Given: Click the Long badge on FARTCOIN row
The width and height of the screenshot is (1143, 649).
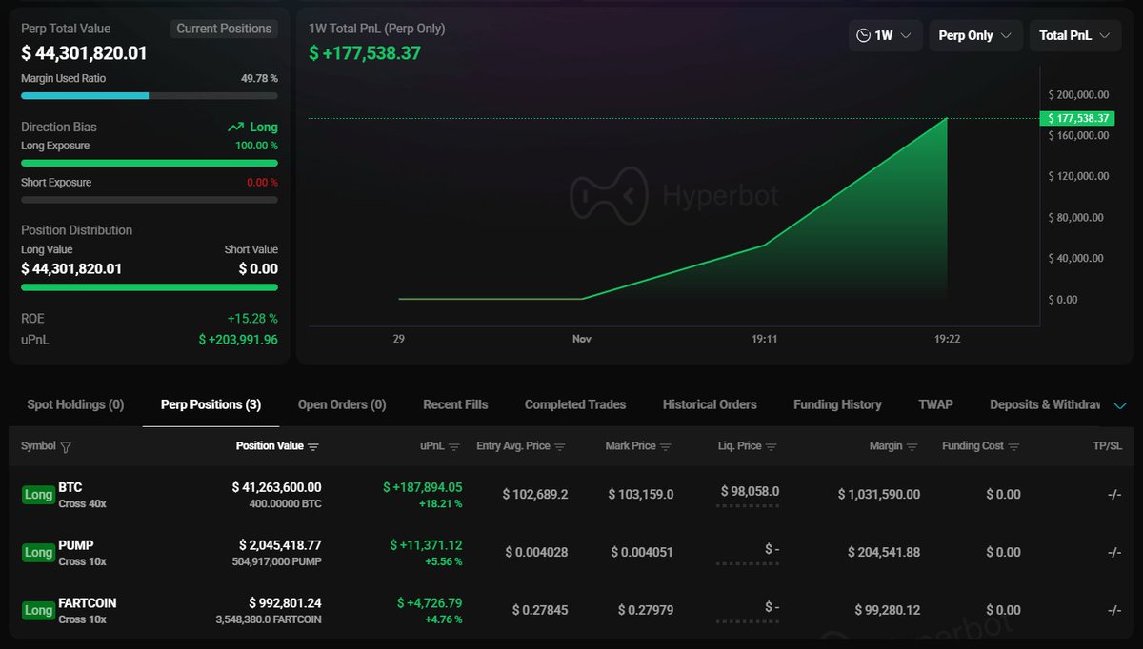Looking at the screenshot, I should tap(38, 610).
